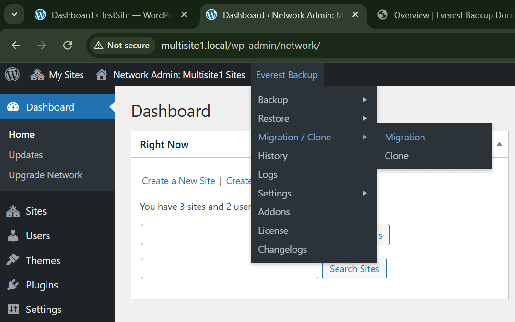Click the Search Sites button
Viewport: 515px width, 322px height.
pyautogui.click(x=354, y=269)
